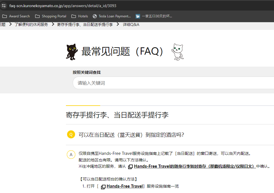Expand the Shopping Portal bookmark folder

tap(51, 16)
